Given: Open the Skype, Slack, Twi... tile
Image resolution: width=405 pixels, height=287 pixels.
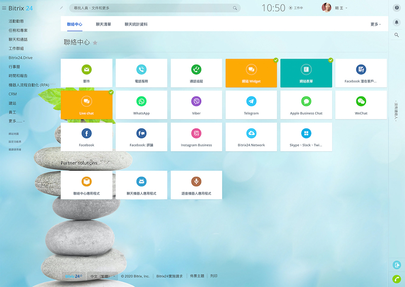Looking at the screenshot, I should pos(306,137).
